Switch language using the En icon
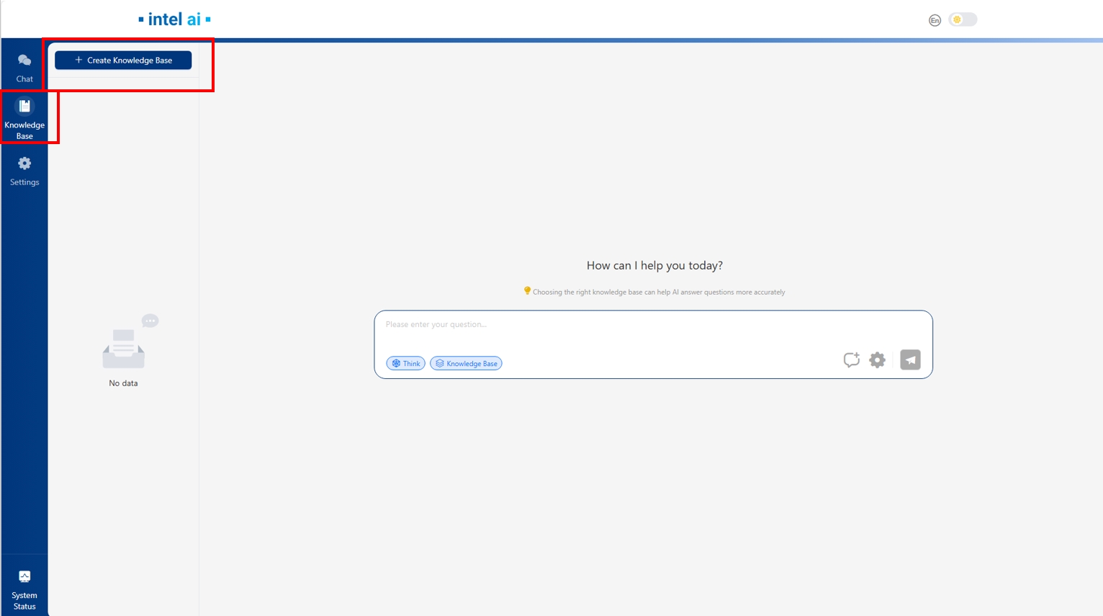This screenshot has height=616, width=1103. tap(935, 20)
